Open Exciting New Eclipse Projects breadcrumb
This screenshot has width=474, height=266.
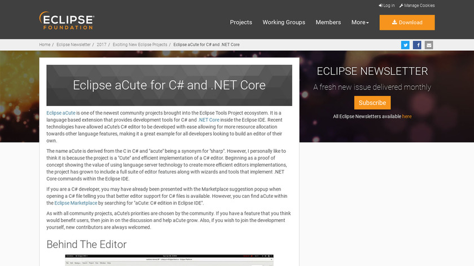140,45
